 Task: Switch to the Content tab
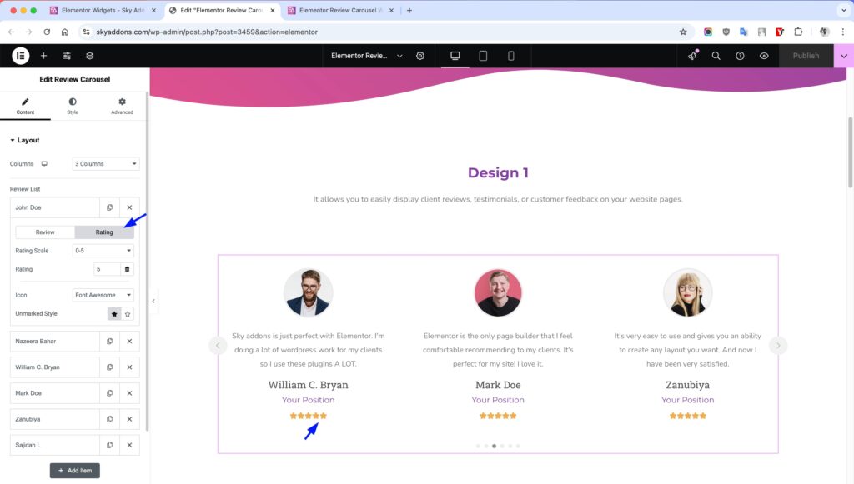25,106
